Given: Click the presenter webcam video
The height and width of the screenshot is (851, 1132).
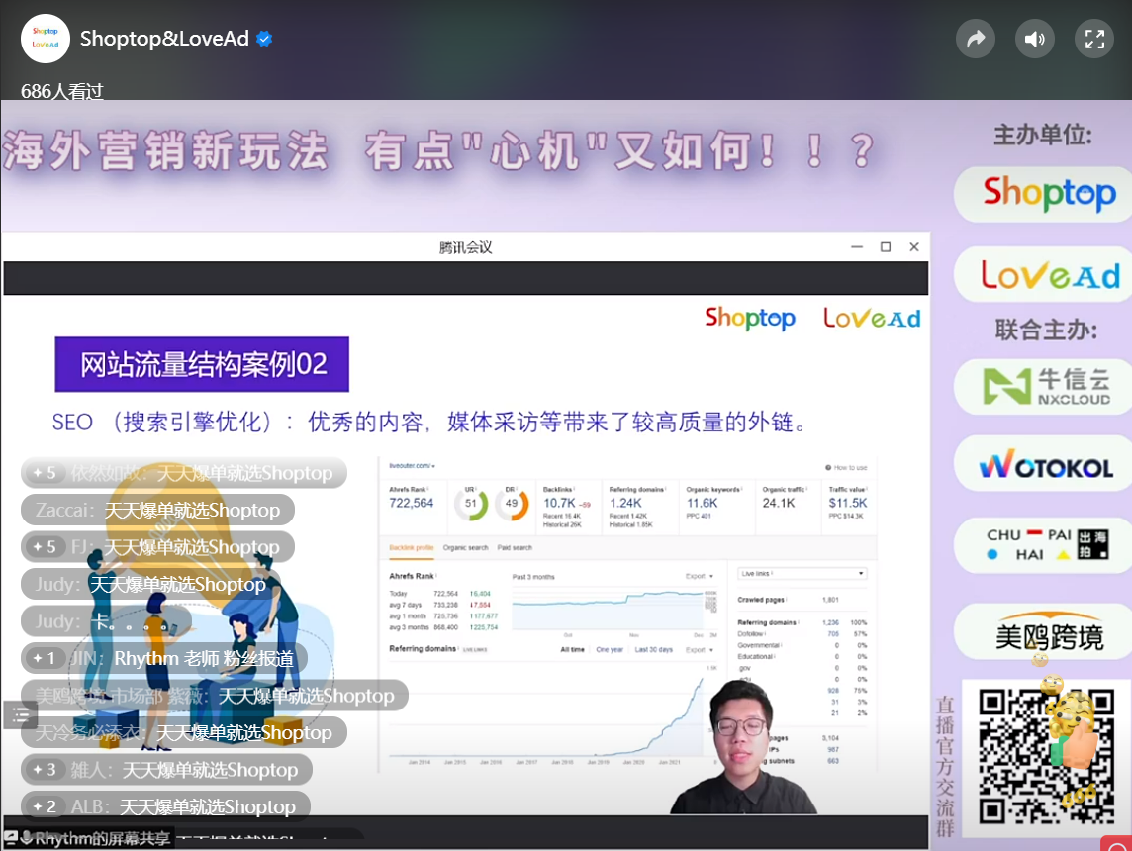Looking at the screenshot, I should [x=743, y=746].
